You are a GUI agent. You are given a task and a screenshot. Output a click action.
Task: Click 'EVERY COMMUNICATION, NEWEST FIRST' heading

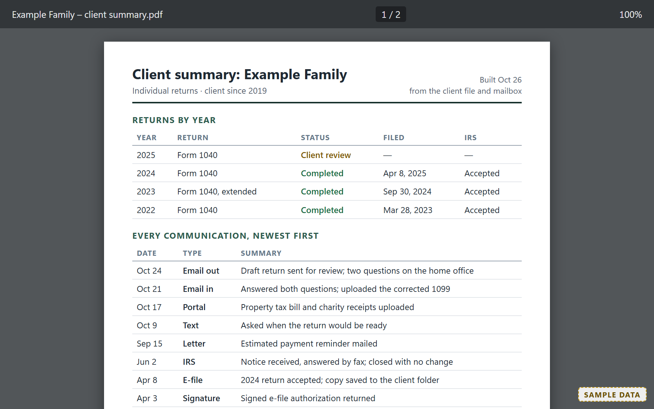click(226, 236)
